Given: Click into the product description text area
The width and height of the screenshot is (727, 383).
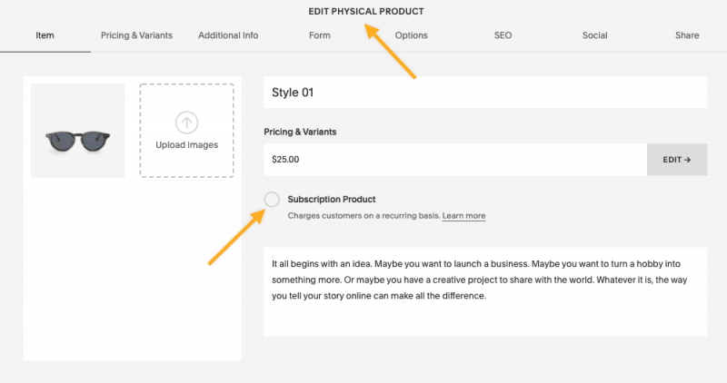Looking at the screenshot, I should [485, 292].
